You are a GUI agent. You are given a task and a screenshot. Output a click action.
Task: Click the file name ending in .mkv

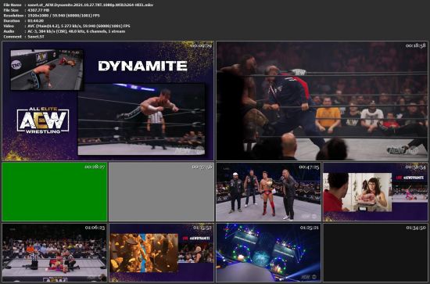tap(91, 5)
